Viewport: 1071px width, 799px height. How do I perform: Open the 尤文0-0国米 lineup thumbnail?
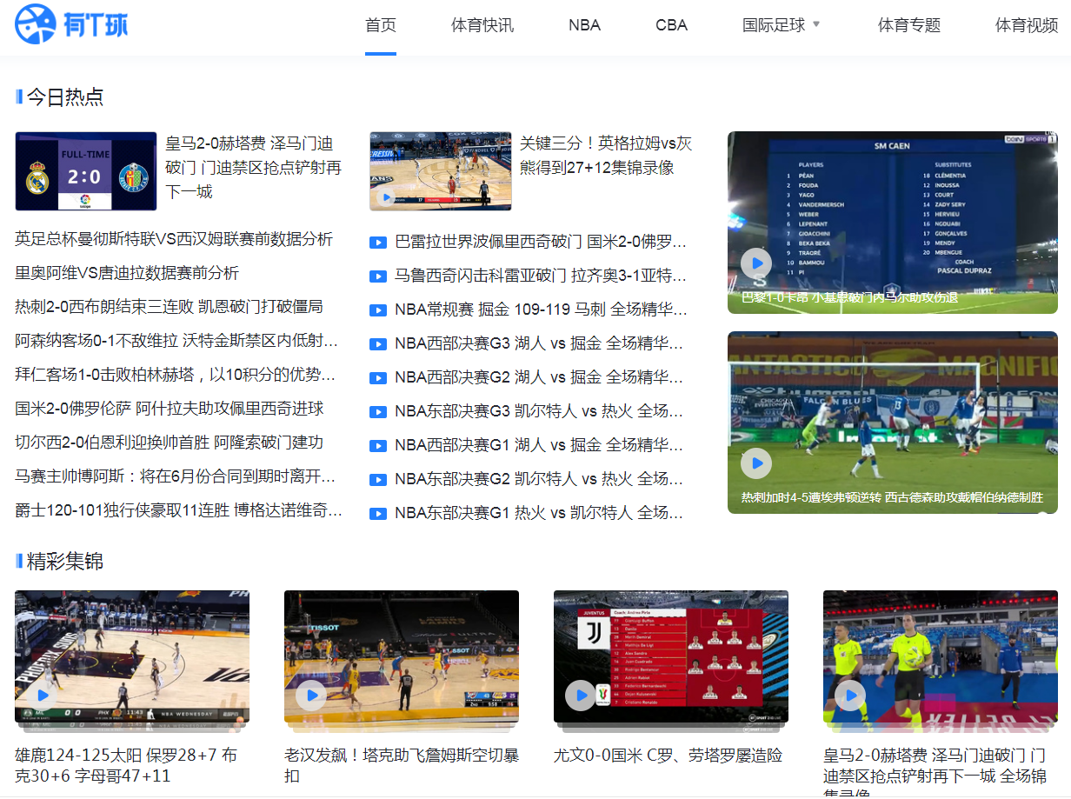click(x=671, y=656)
